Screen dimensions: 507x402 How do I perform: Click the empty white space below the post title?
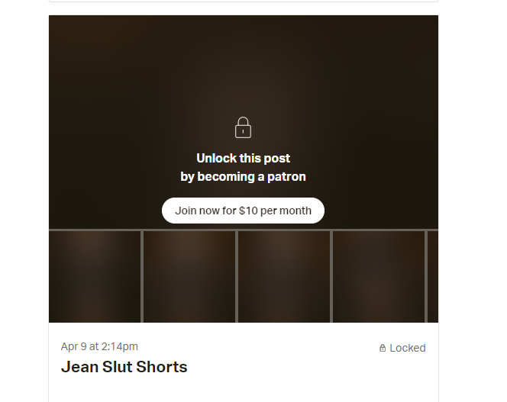tap(244, 389)
